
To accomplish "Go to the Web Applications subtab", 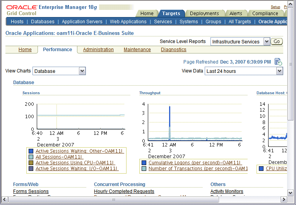I will [128, 22].
